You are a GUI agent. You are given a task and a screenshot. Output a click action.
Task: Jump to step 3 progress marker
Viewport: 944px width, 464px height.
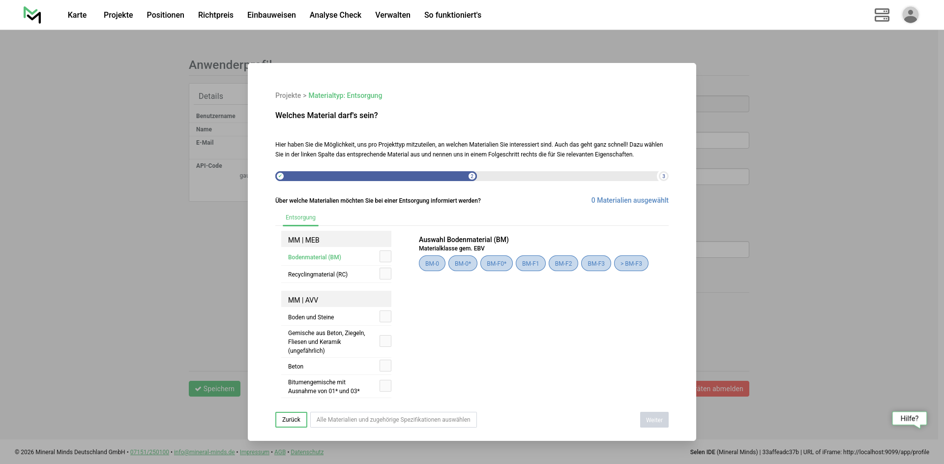[x=663, y=176]
